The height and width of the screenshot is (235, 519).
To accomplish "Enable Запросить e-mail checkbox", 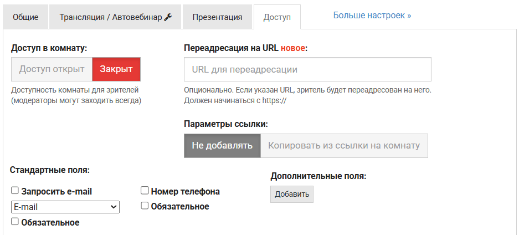I will [15, 190].
